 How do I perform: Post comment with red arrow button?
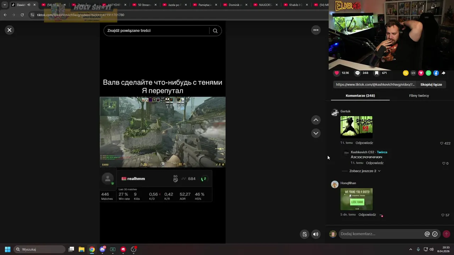[x=446, y=234]
